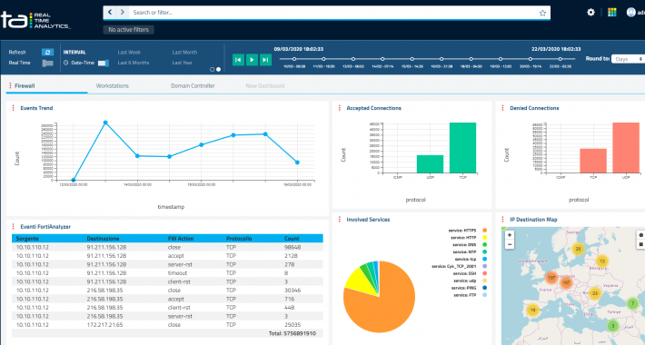Screen dimensions: 645x345
Task: Jump to timeline start with skip-back button
Action: [238, 60]
